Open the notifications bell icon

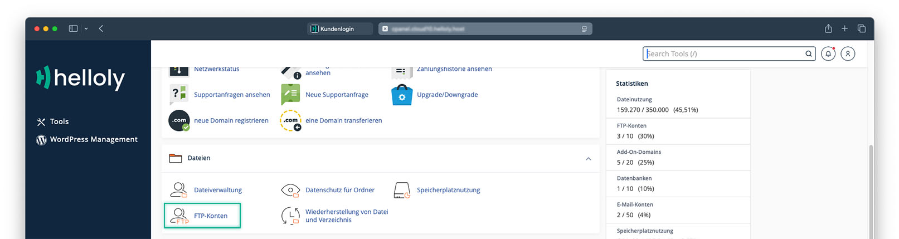(x=828, y=54)
